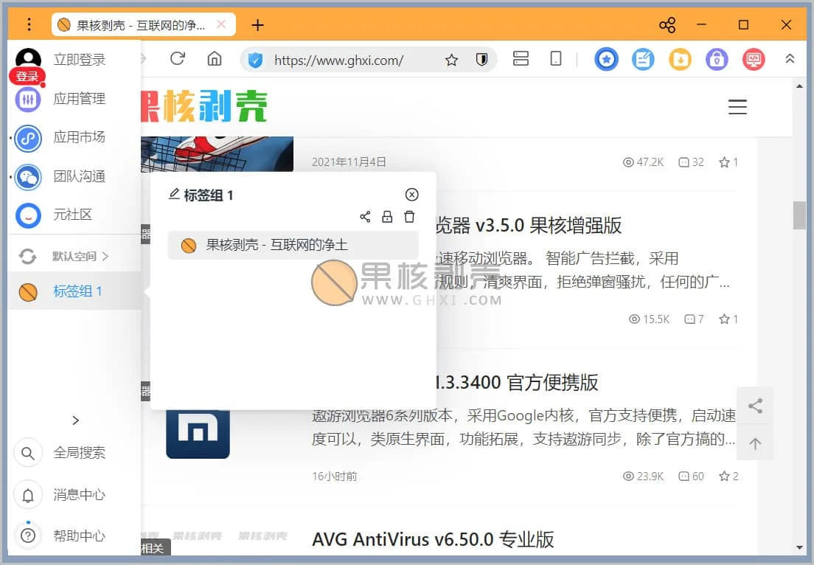The height and width of the screenshot is (565, 814).
Task: Open the browser main menu dots
Action: coord(29,24)
